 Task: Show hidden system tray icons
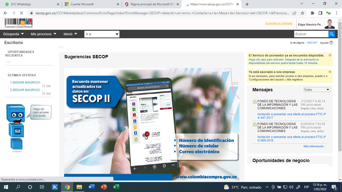click(x=267, y=187)
